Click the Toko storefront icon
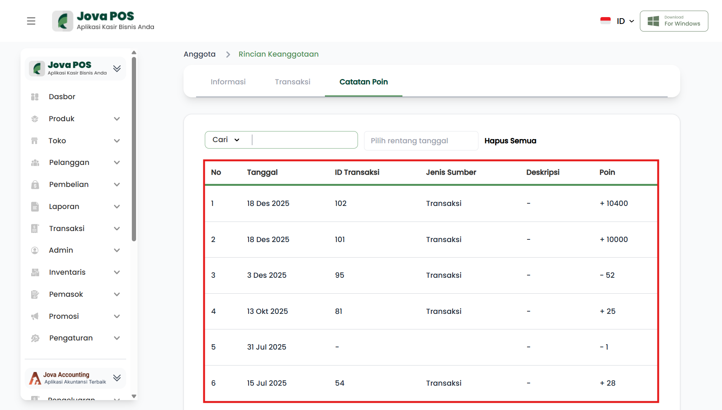 point(35,141)
